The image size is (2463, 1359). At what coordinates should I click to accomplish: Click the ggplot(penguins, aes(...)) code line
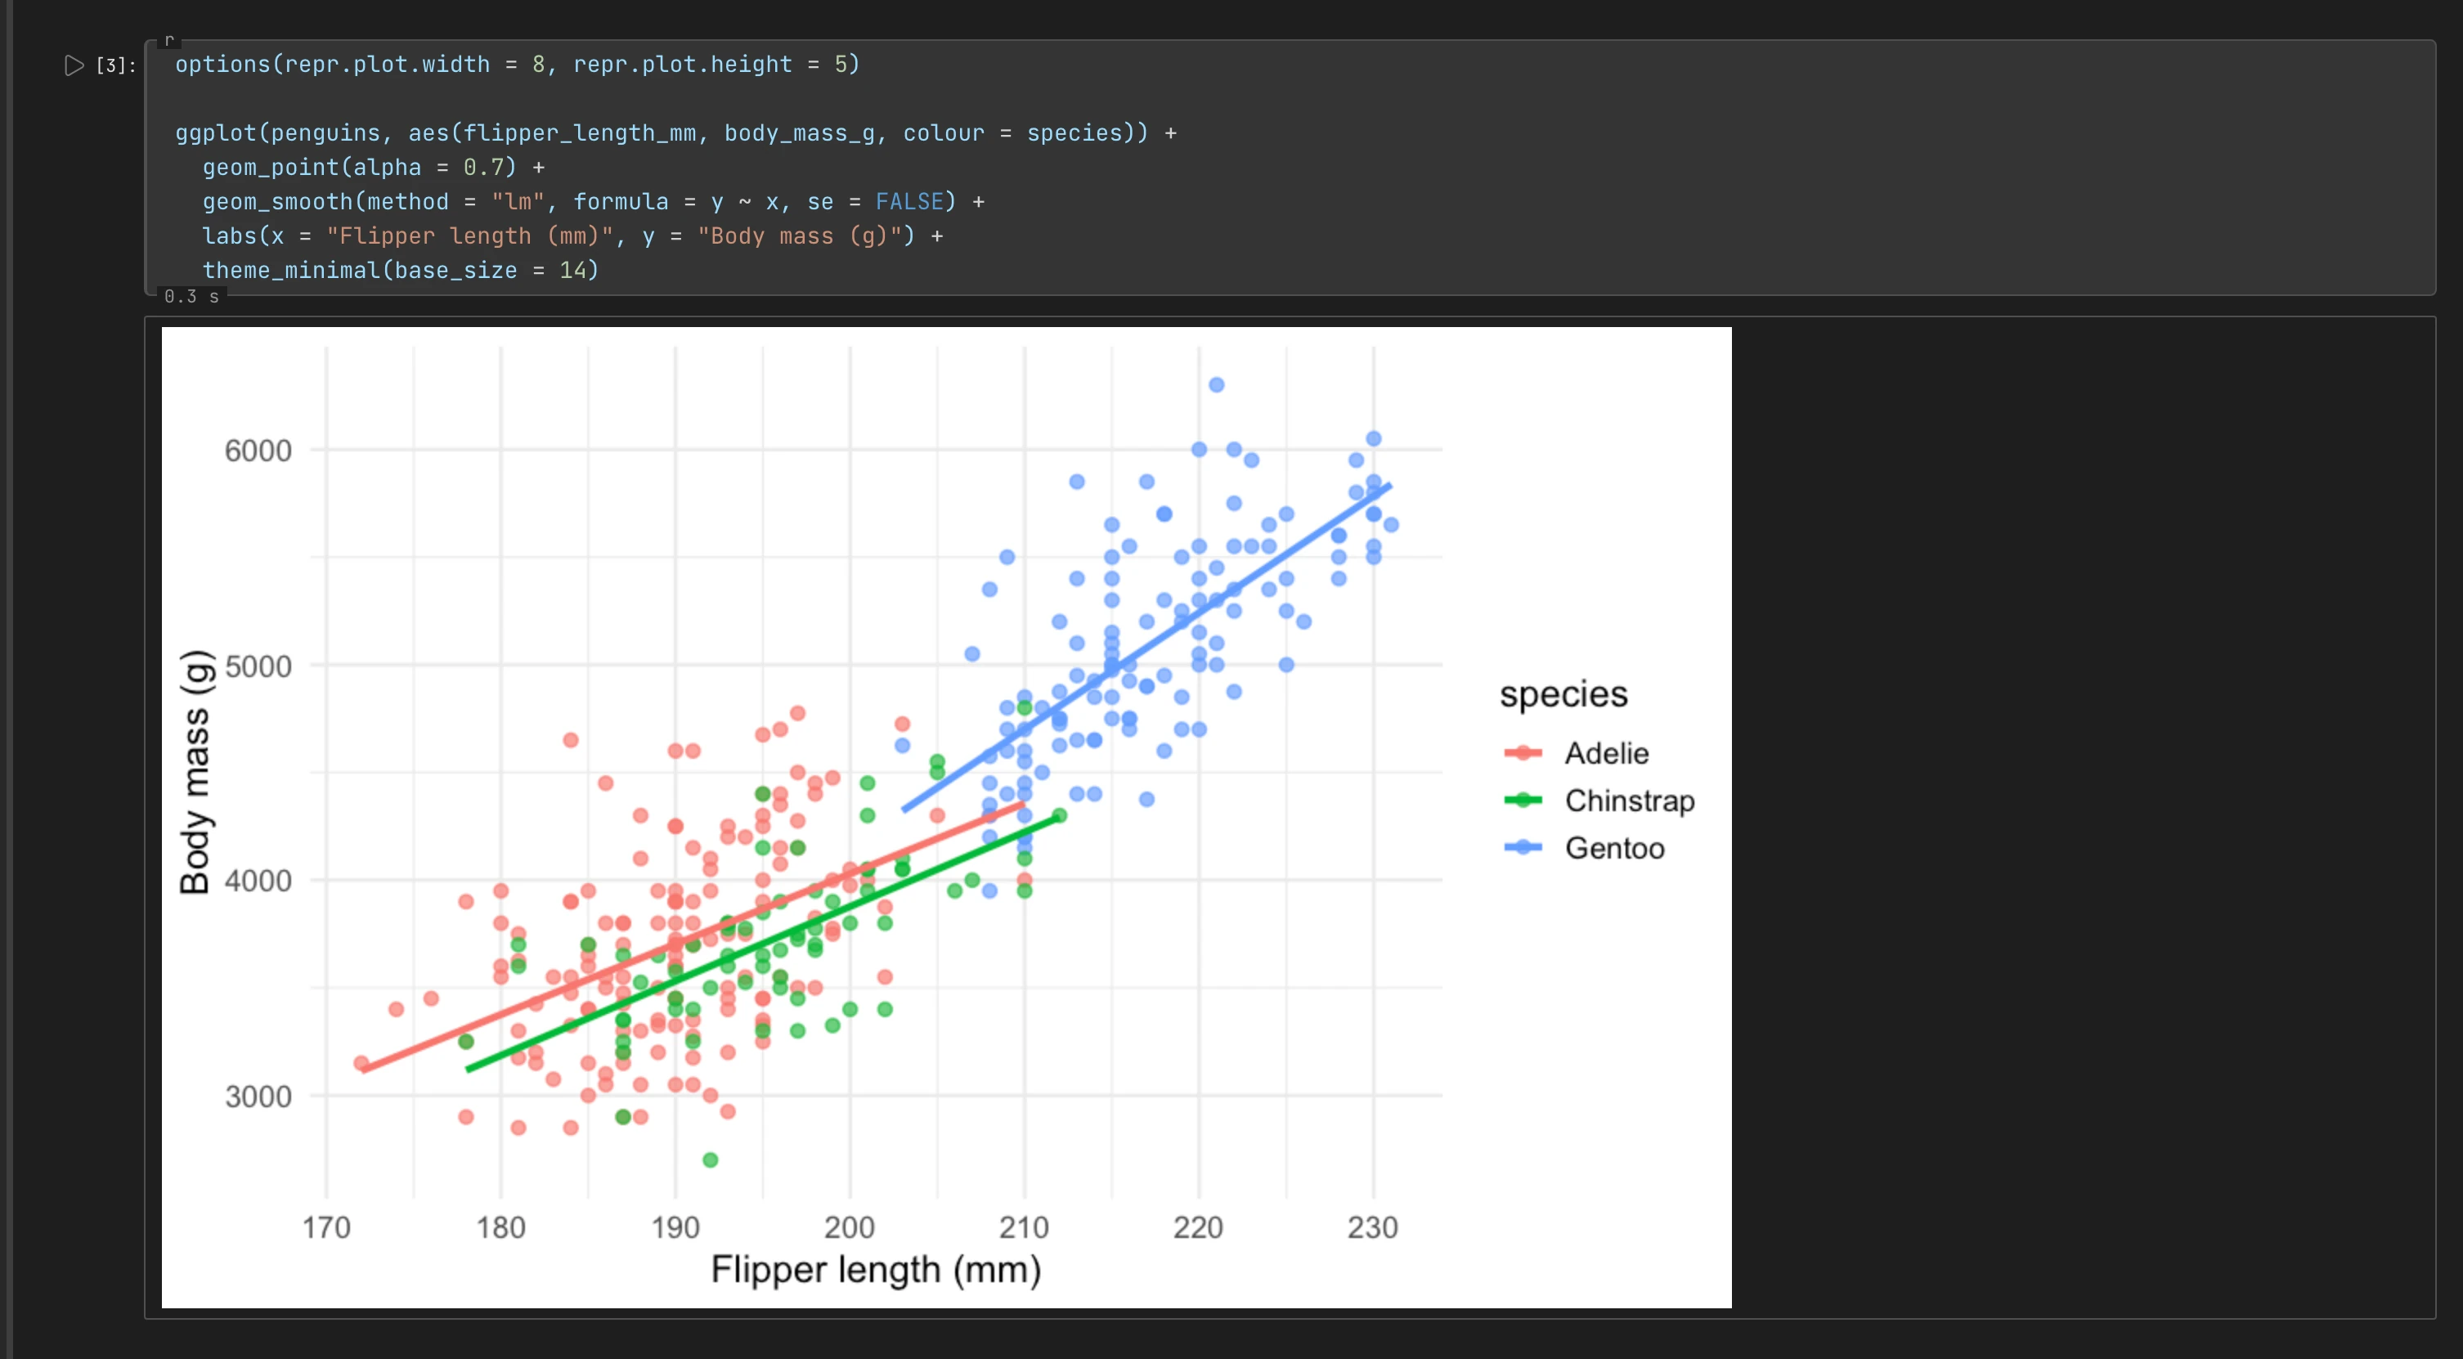[676, 133]
